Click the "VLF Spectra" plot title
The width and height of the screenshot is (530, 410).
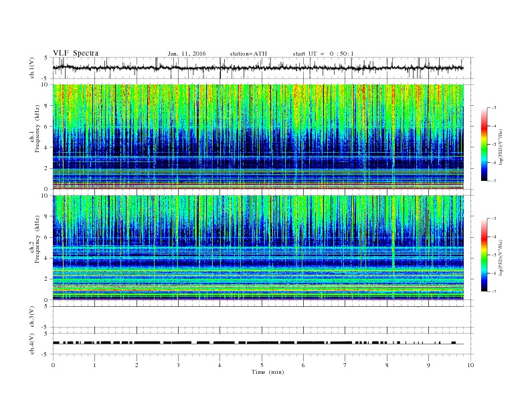coord(76,53)
